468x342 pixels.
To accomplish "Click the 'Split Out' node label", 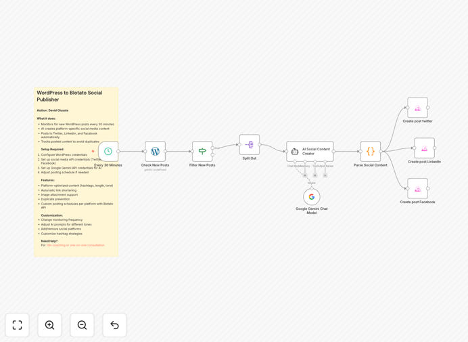I will point(250,158).
